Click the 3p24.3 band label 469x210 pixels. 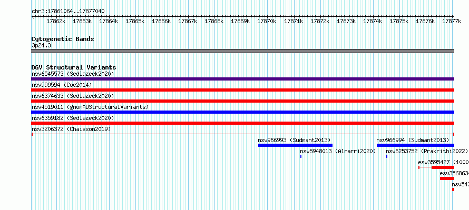41,46
